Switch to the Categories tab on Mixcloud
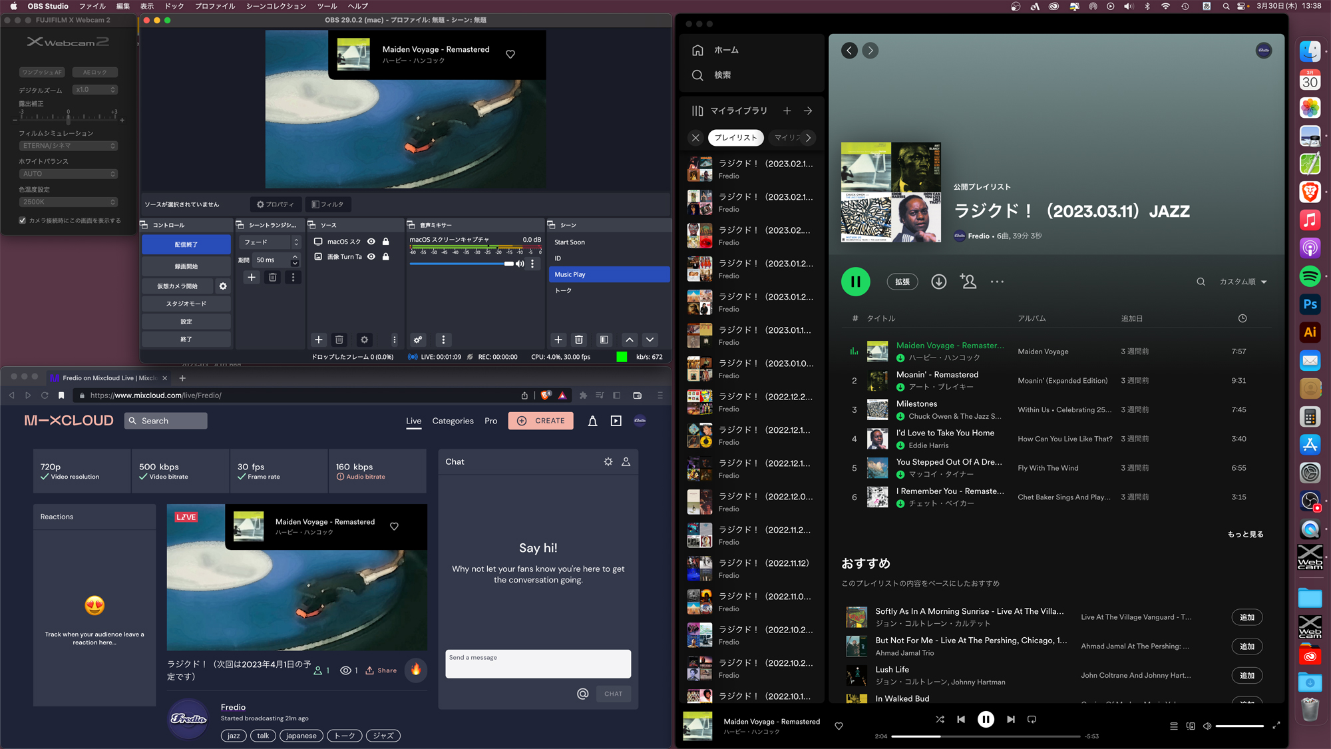 pos(453,421)
